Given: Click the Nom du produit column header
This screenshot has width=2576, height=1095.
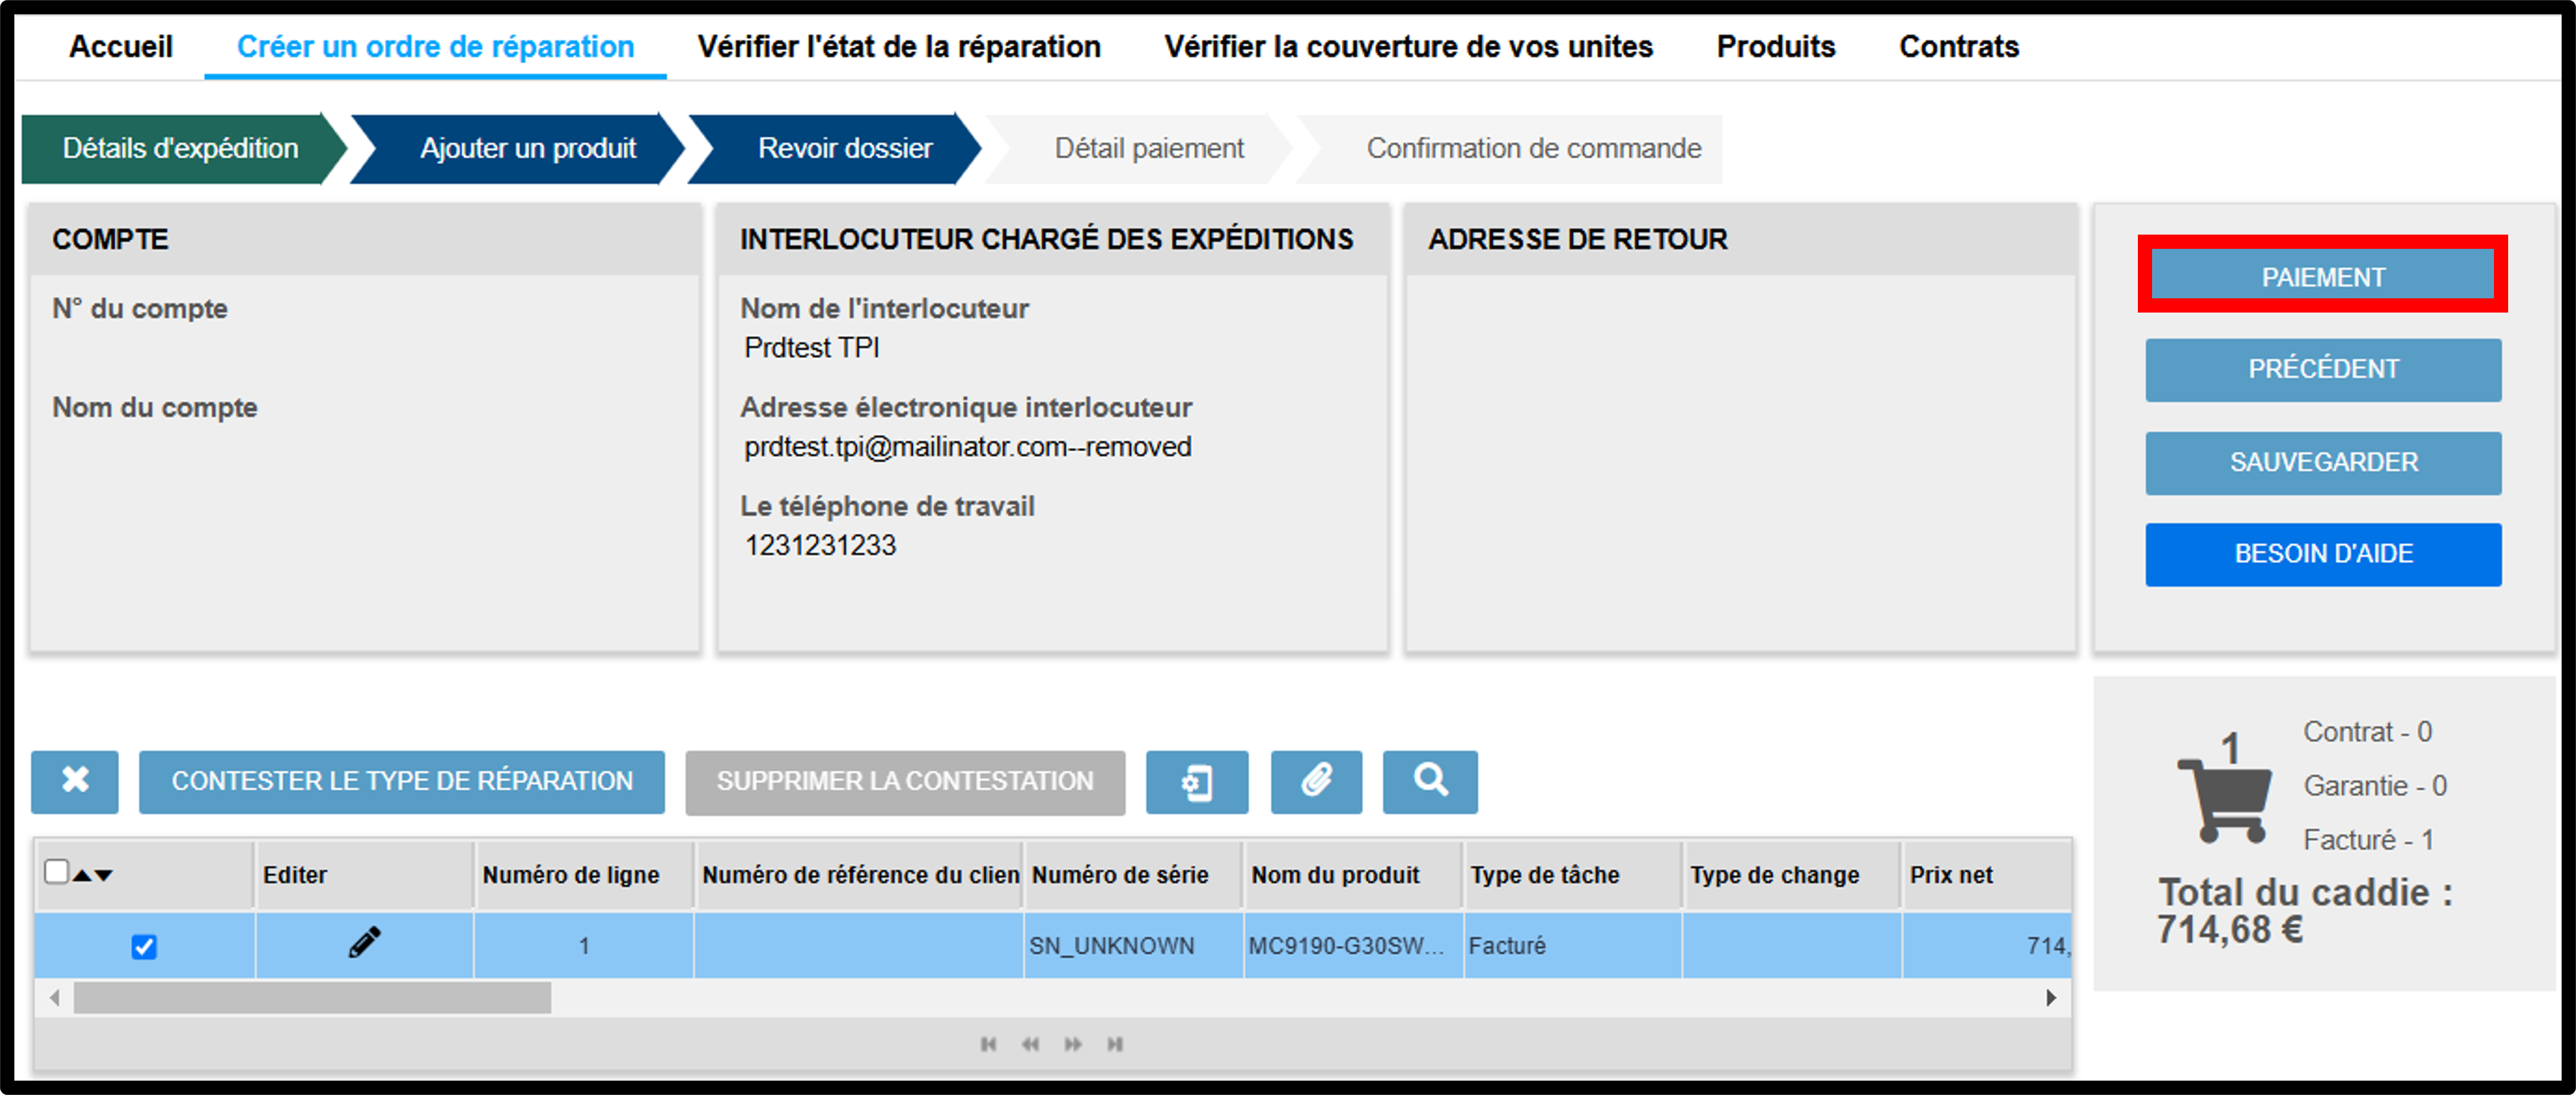Looking at the screenshot, I should (x=1353, y=875).
